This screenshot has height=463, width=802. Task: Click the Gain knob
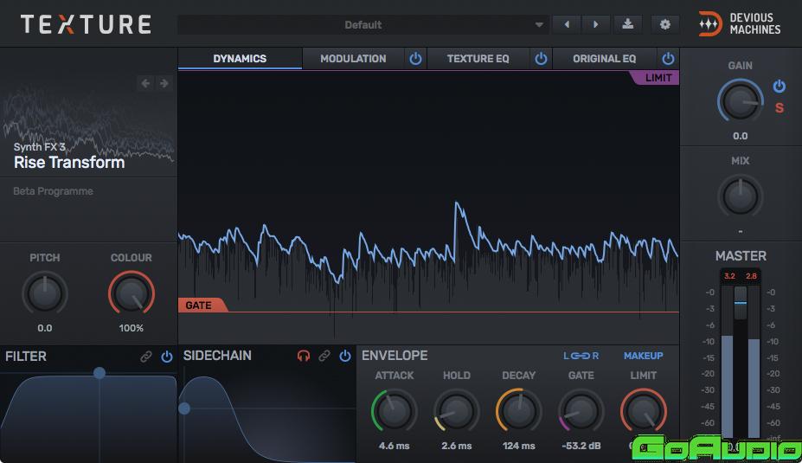coord(740,100)
